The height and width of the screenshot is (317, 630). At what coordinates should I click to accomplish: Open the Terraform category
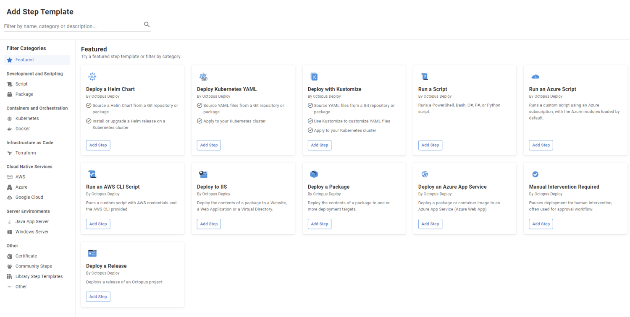click(26, 153)
